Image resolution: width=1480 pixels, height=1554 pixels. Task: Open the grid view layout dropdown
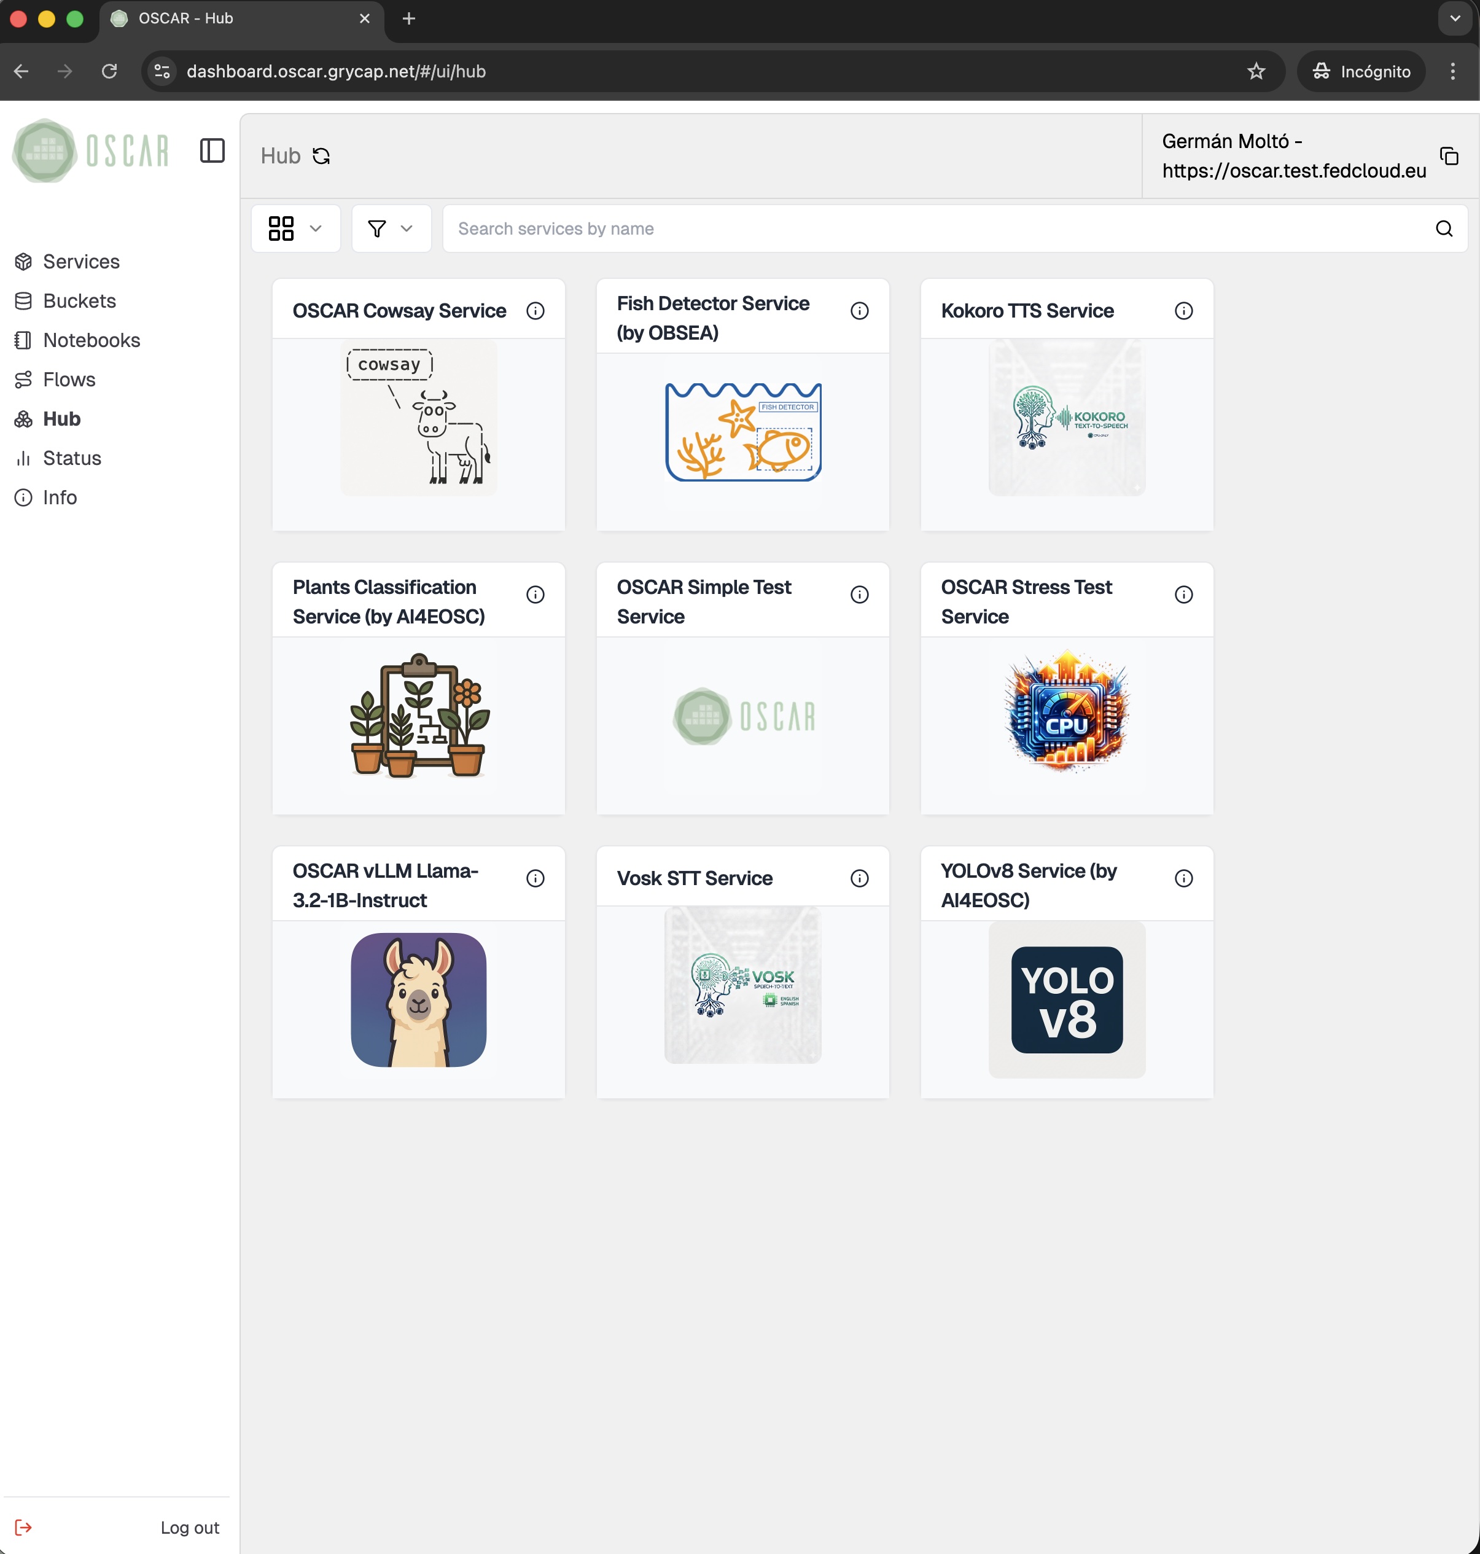(295, 228)
